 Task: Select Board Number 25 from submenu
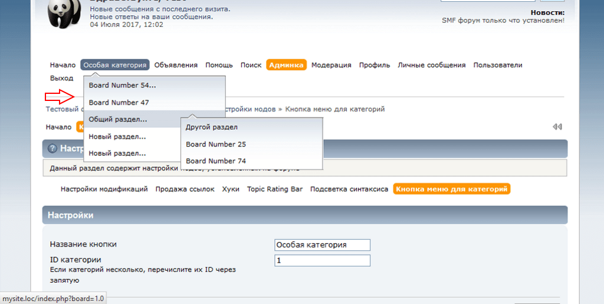(216, 144)
